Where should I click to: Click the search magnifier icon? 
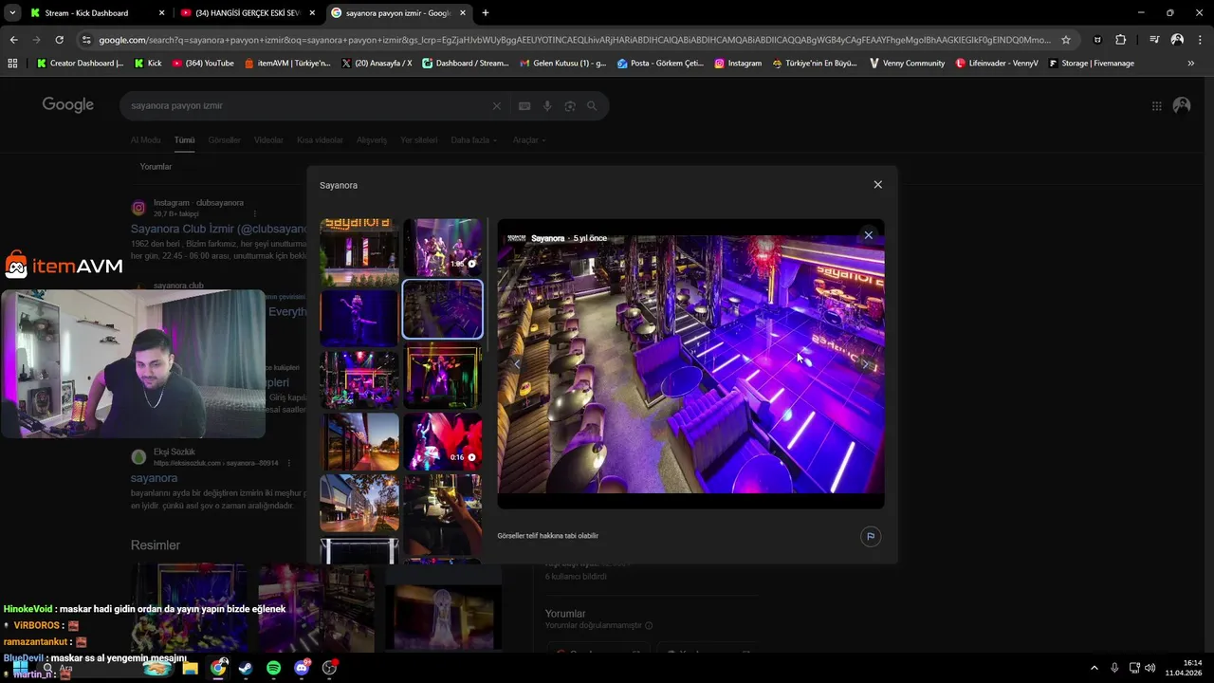pyautogui.click(x=592, y=106)
